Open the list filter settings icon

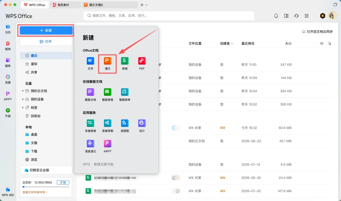(x=329, y=44)
